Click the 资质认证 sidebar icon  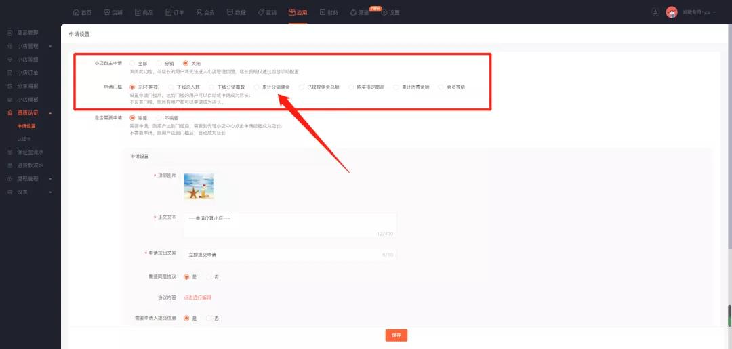9,113
